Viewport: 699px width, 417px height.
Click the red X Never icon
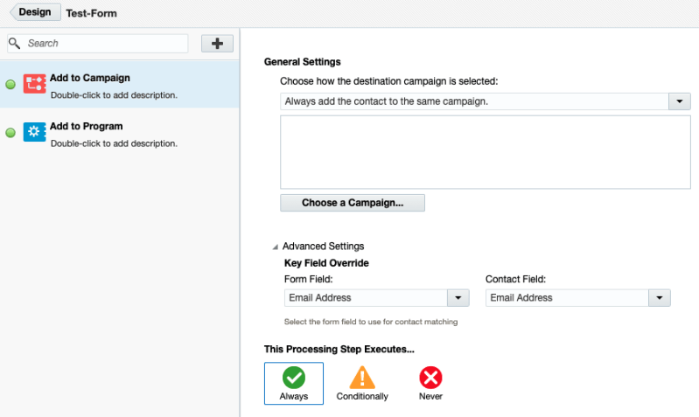[x=430, y=378]
